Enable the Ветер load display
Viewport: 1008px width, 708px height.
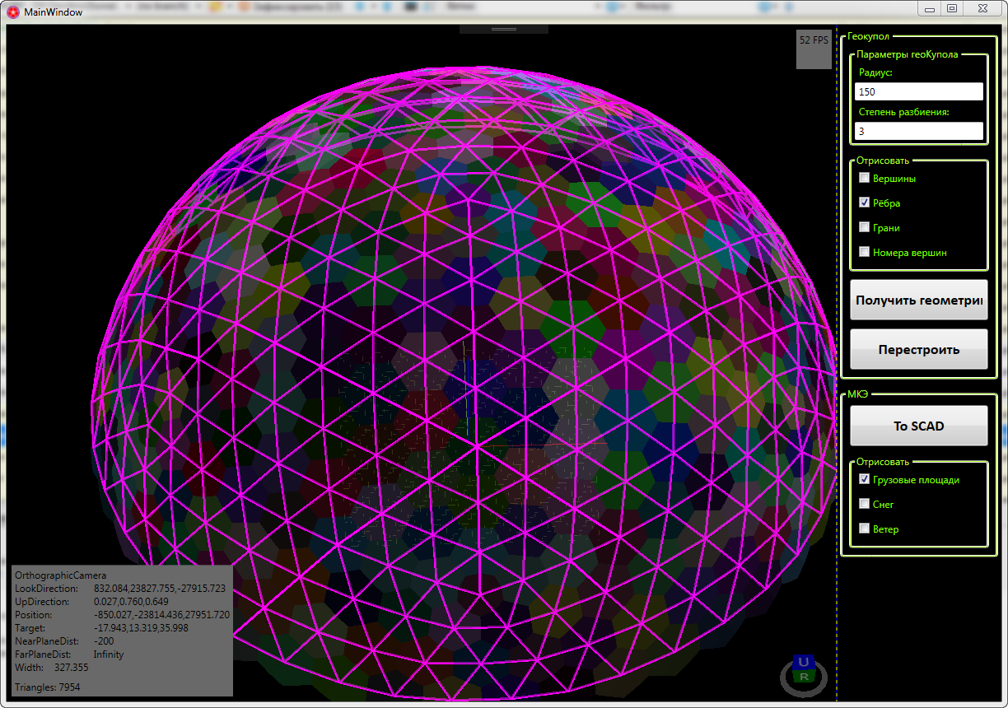pos(864,529)
